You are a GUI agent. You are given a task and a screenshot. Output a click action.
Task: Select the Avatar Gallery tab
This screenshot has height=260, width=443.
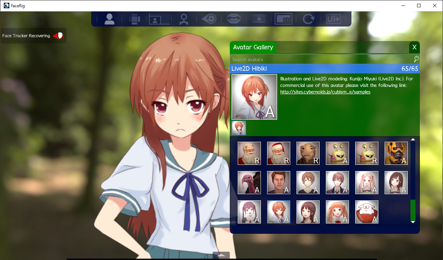click(x=253, y=48)
